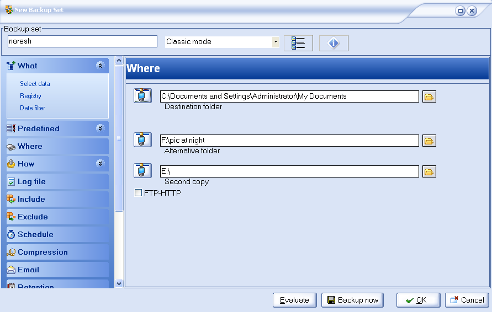Click the New Backup Set title bar icon
492x312 pixels.
pyautogui.click(x=9, y=10)
